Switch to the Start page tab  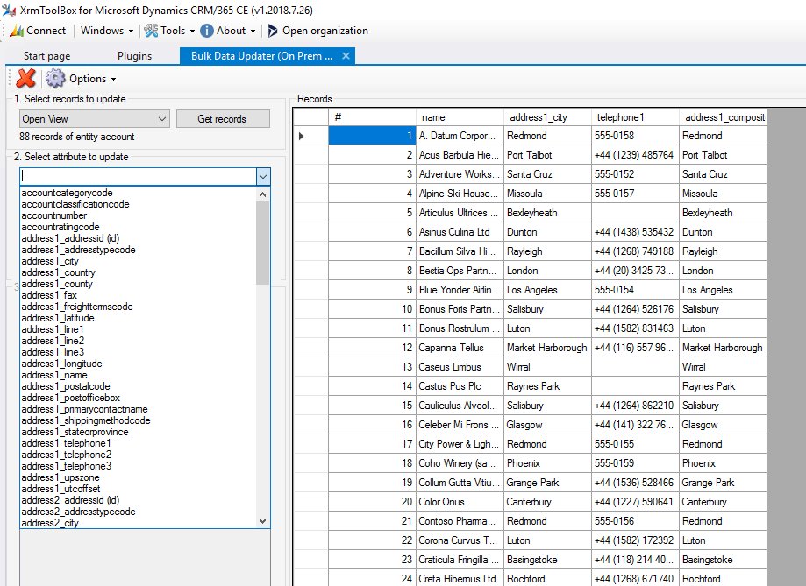pyautogui.click(x=46, y=56)
